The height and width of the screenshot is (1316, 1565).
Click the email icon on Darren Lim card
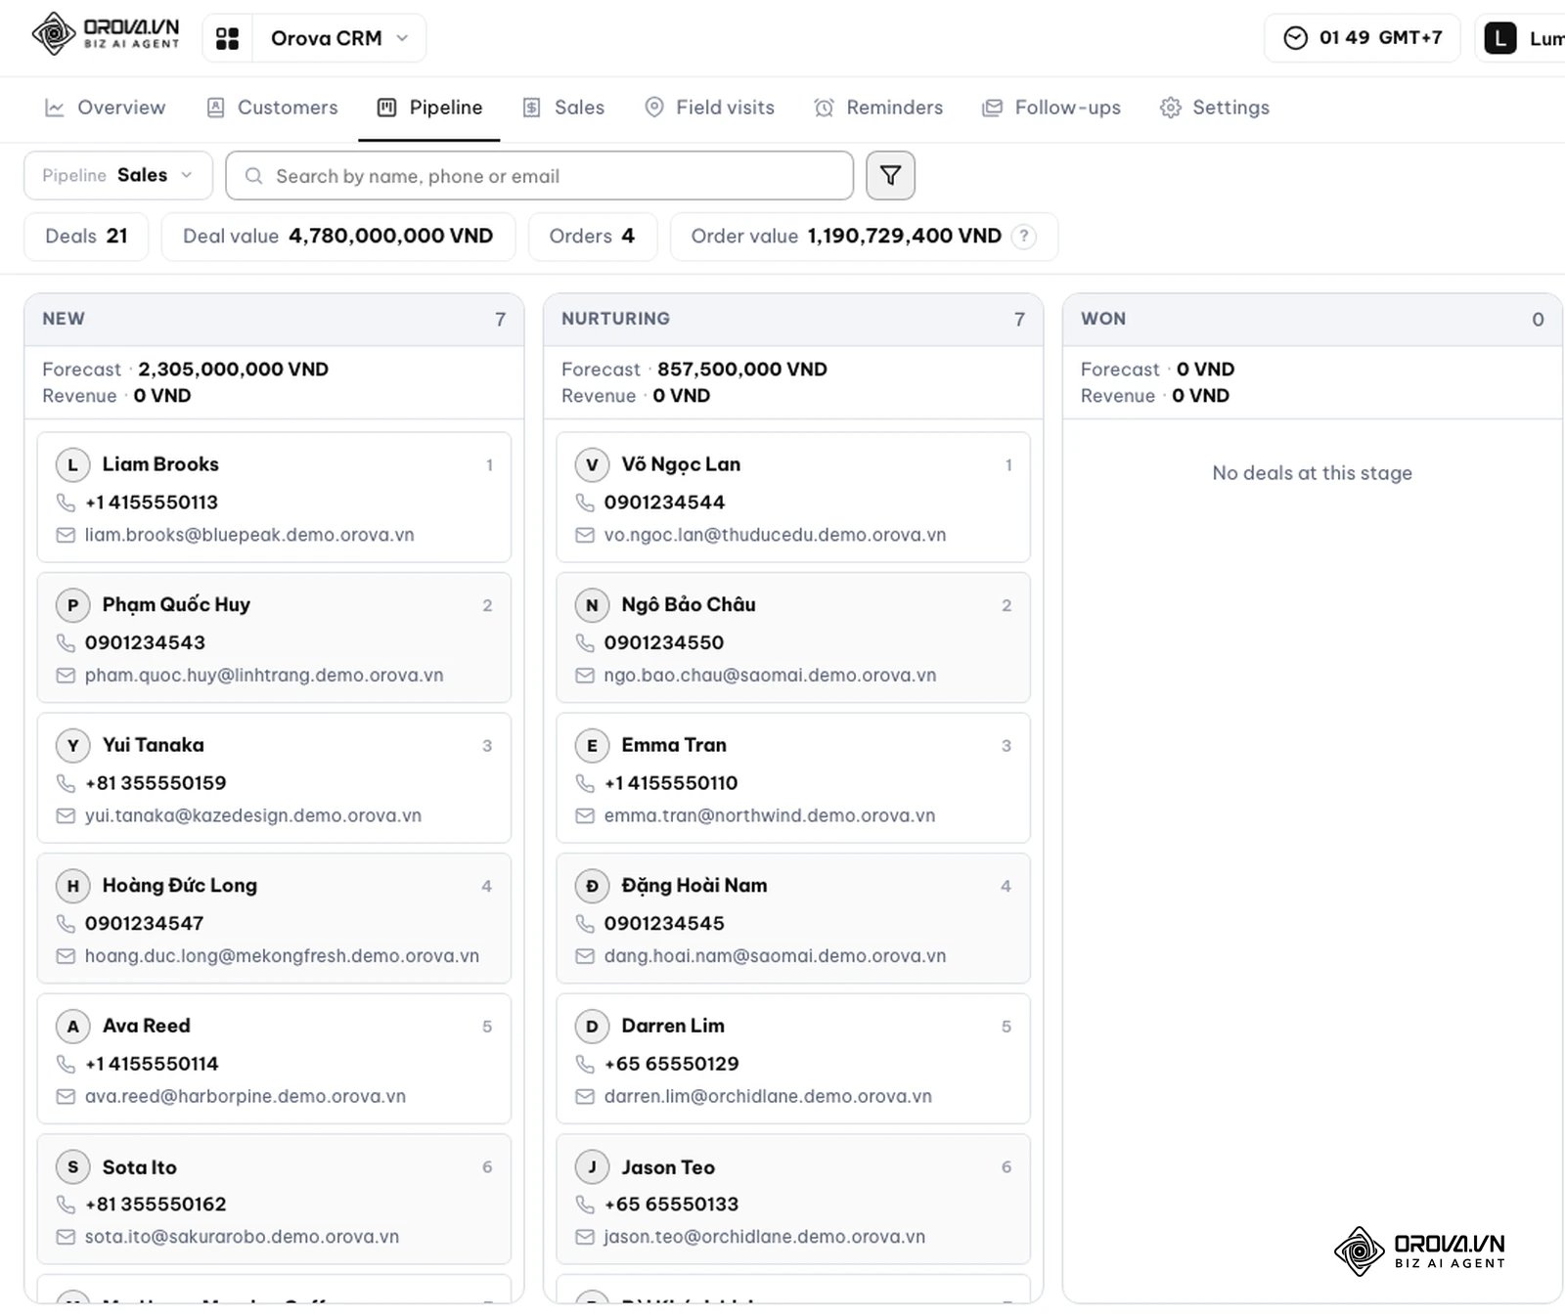click(585, 1097)
